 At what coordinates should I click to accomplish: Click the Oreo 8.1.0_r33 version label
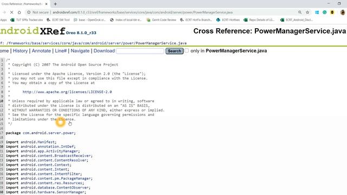(81, 32)
